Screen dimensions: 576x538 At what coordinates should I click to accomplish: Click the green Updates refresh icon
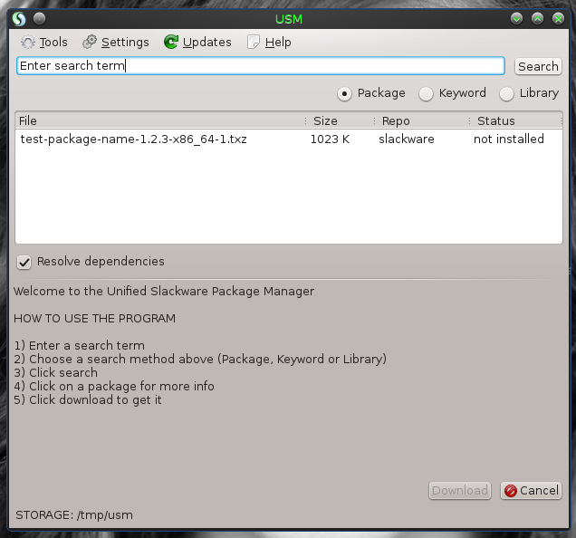[x=171, y=42]
